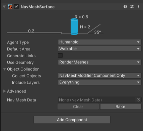Disable the NavMeshSurface component checkbox

(x=16, y=7)
